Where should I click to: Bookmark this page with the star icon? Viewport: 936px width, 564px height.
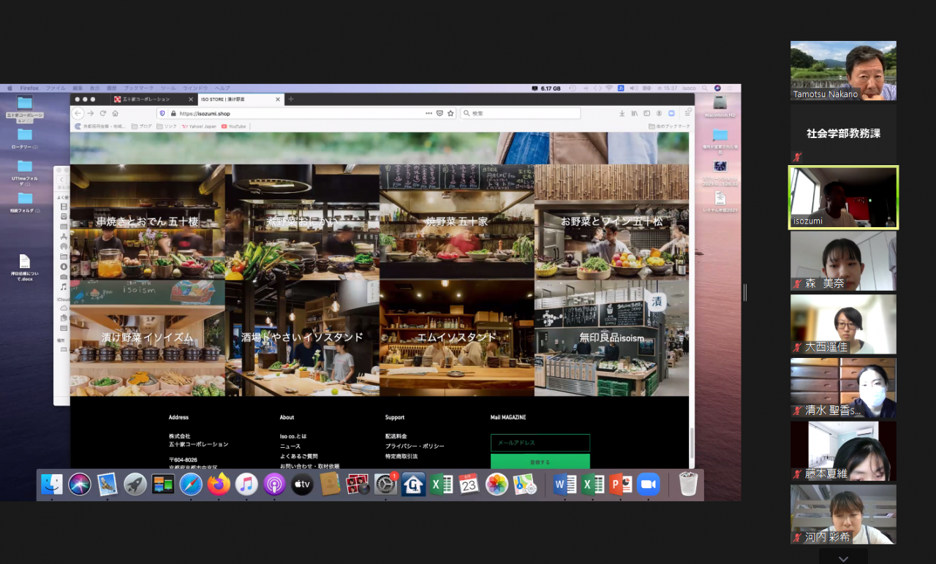pyautogui.click(x=450, y=113)
